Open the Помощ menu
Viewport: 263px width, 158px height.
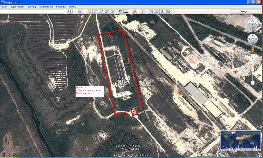tap(73, 7)
